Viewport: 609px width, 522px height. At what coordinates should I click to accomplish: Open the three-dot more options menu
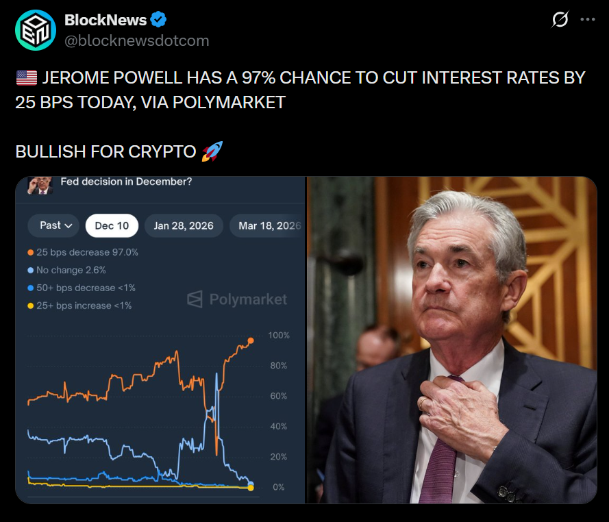coord(588,20)
